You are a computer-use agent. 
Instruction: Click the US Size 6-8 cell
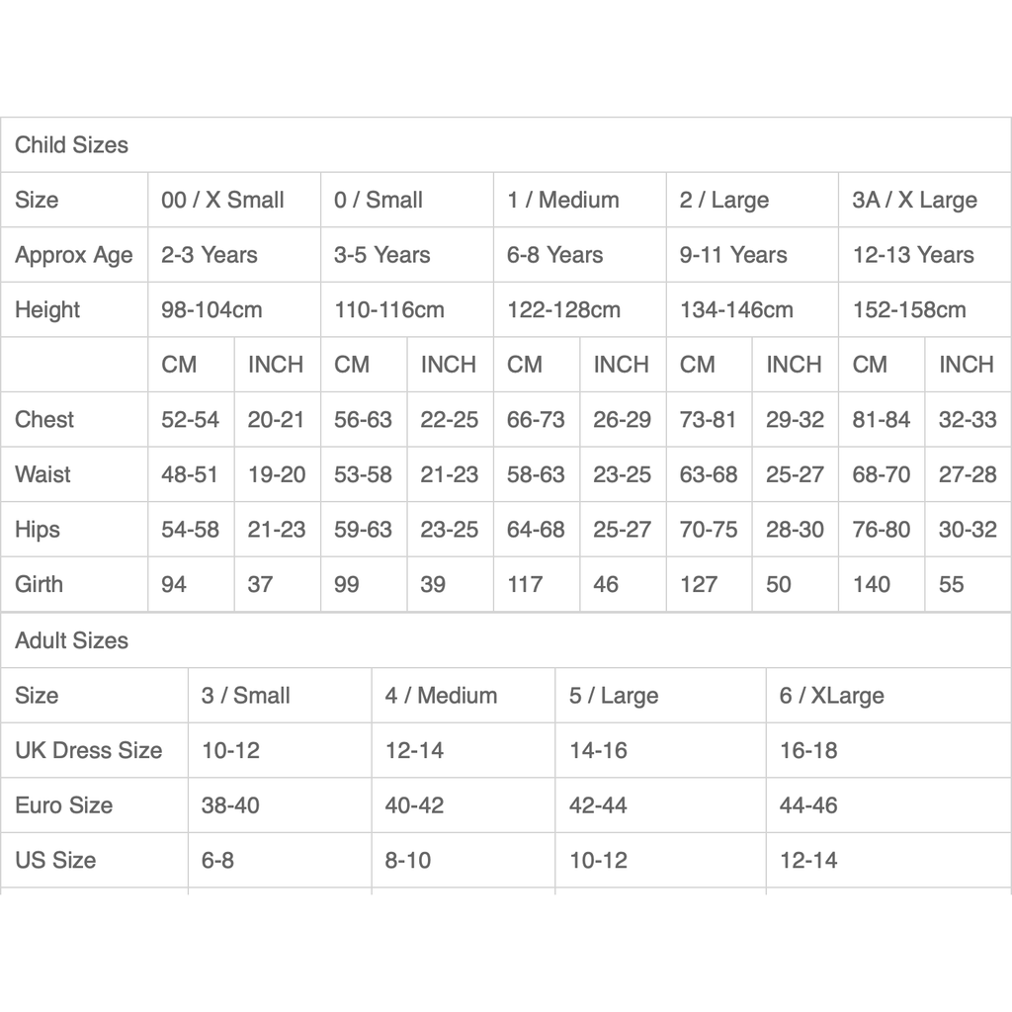tap(217, 861)
